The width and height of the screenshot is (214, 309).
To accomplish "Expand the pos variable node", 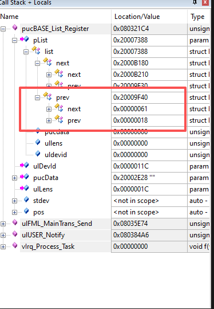I will 14,212.
